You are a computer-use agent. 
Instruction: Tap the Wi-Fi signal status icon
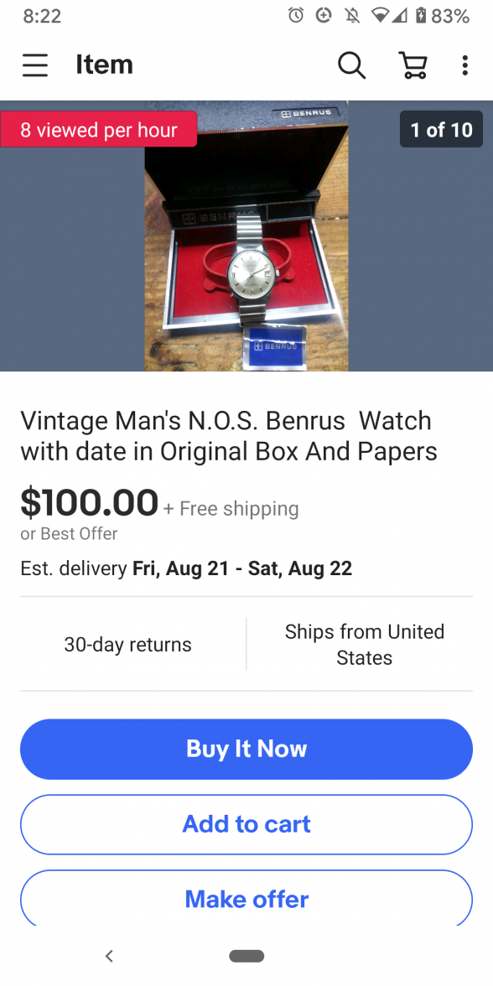pyautogui.click(x=380, y=16)
